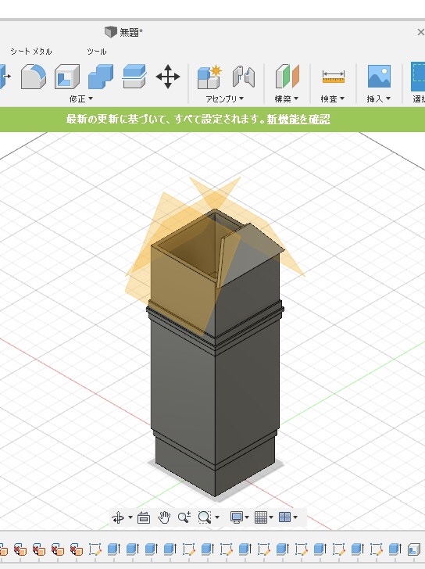Select the Zoom magnifier tool
425x569 pixels.
click(184, 517)
